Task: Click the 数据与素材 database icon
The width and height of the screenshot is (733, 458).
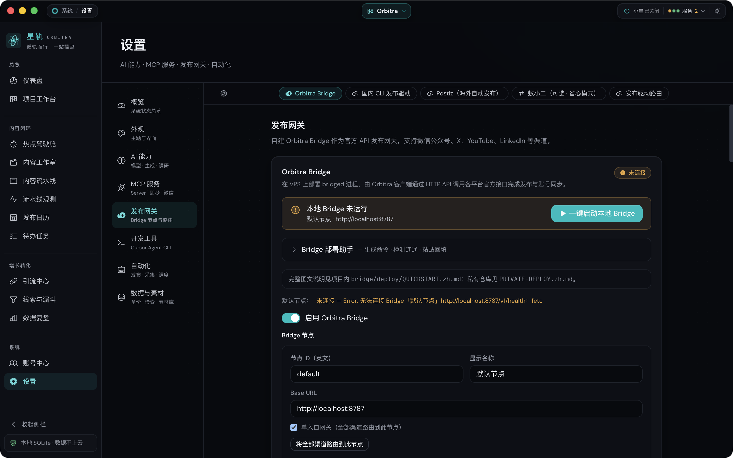Action: pos(121,297)
